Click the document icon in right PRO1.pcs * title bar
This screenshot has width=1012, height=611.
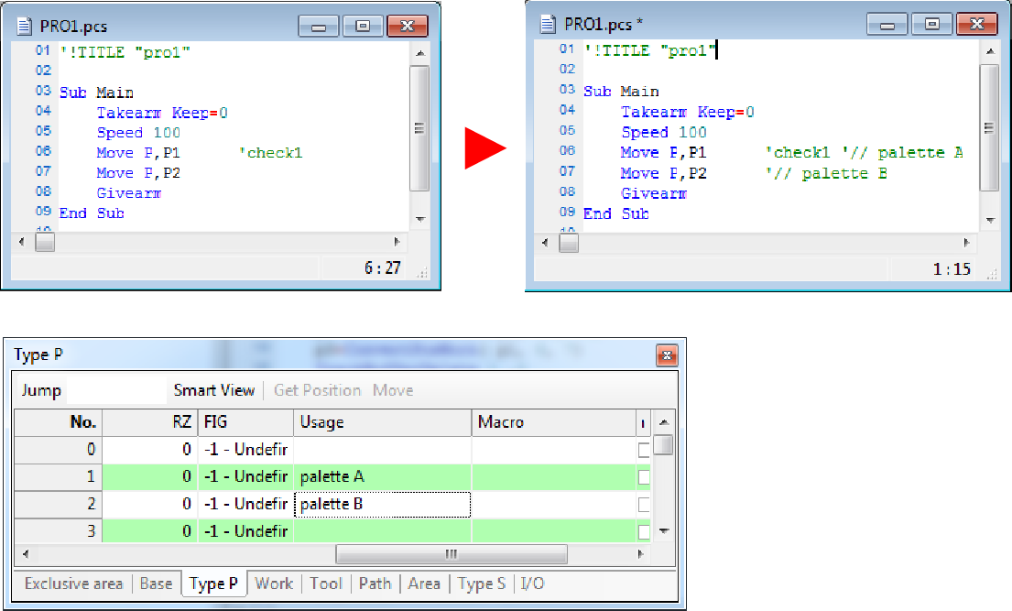click(x=549, y=24)
